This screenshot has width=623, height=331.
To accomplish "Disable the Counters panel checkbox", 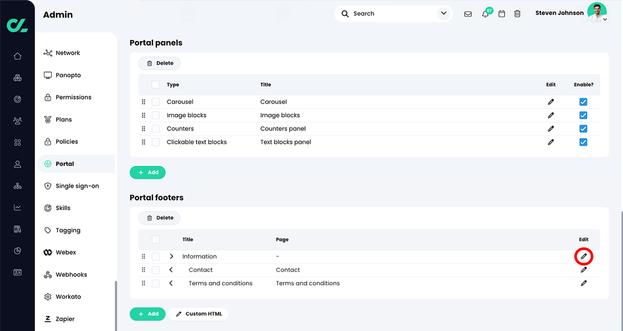I will pos(583,129).
